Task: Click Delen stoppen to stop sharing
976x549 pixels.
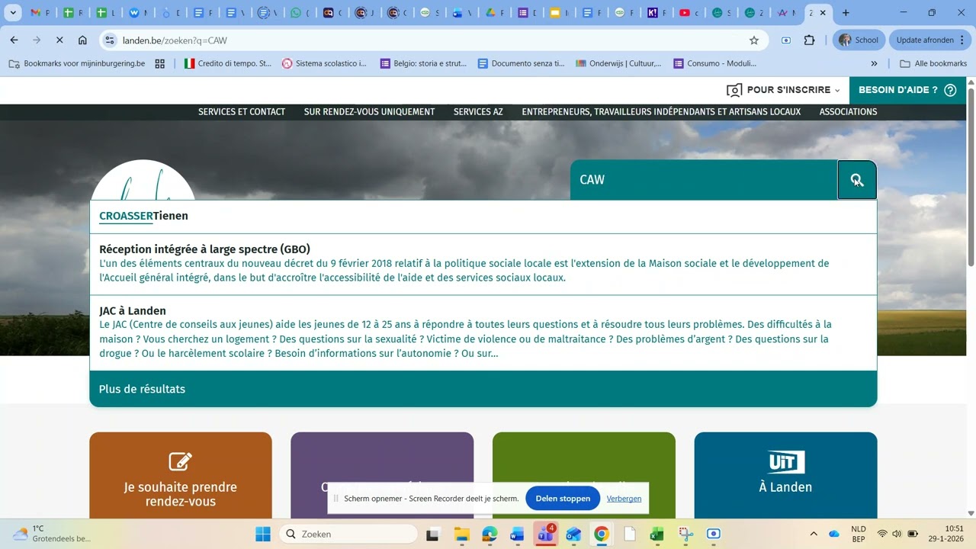Action: pos(563,499)
